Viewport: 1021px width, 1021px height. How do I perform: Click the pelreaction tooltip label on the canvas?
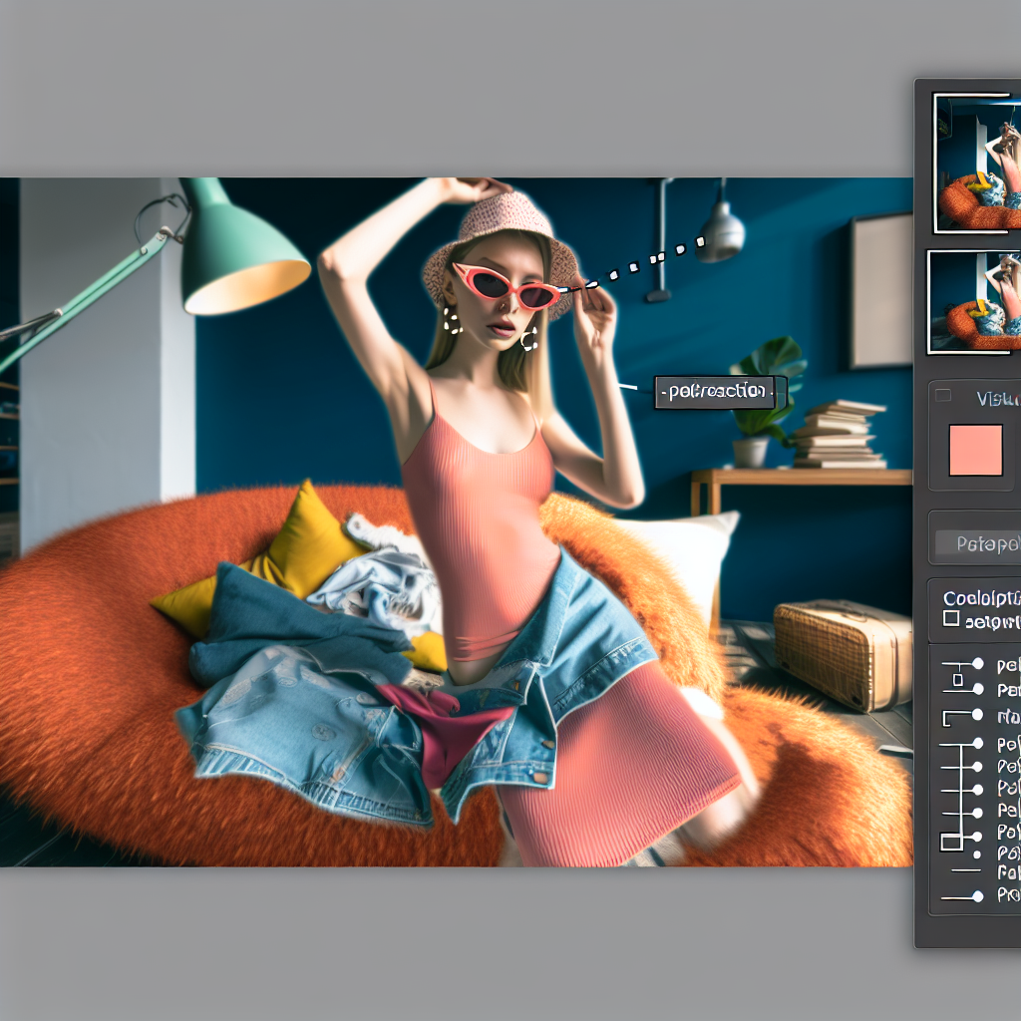pos(715,392)
